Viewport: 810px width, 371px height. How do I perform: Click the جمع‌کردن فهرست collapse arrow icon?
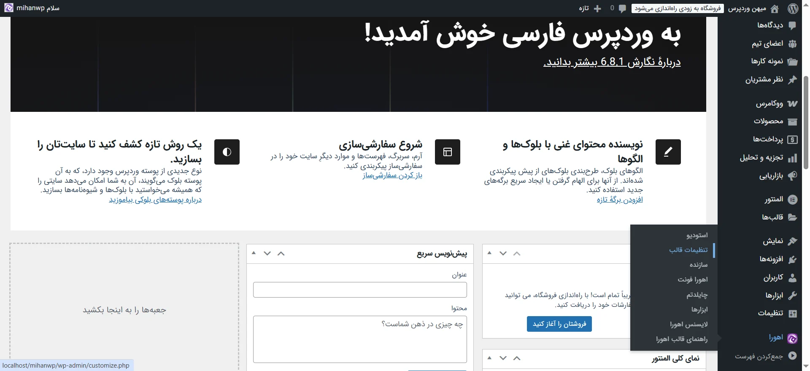(x=792, y=356)
